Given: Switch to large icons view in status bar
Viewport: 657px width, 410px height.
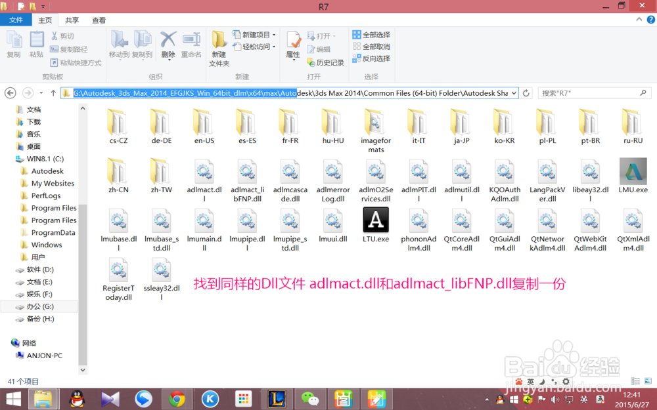Looking at the screenshot, I should [648, 381].
